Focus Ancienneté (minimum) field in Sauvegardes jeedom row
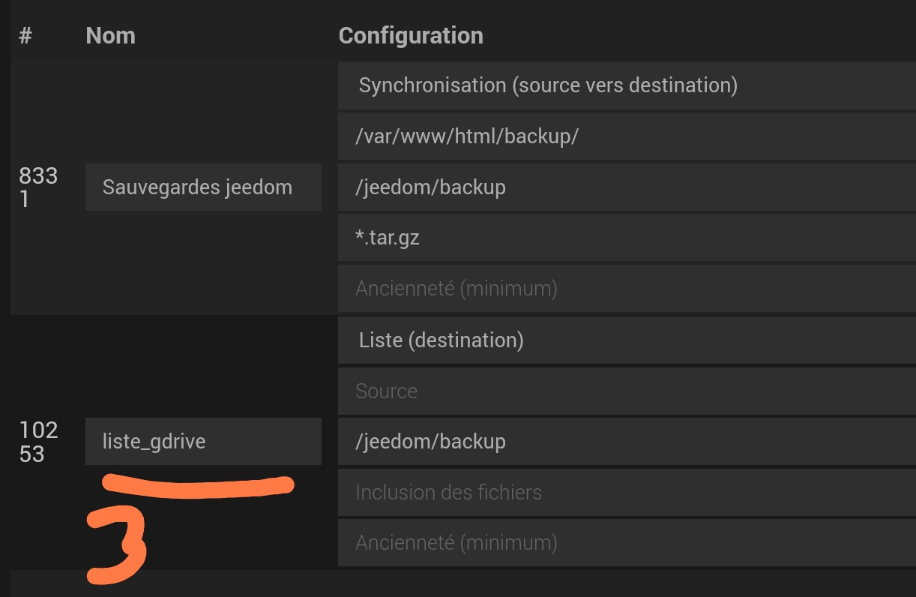Screen dimensions: 916x597 click(627, 288)
